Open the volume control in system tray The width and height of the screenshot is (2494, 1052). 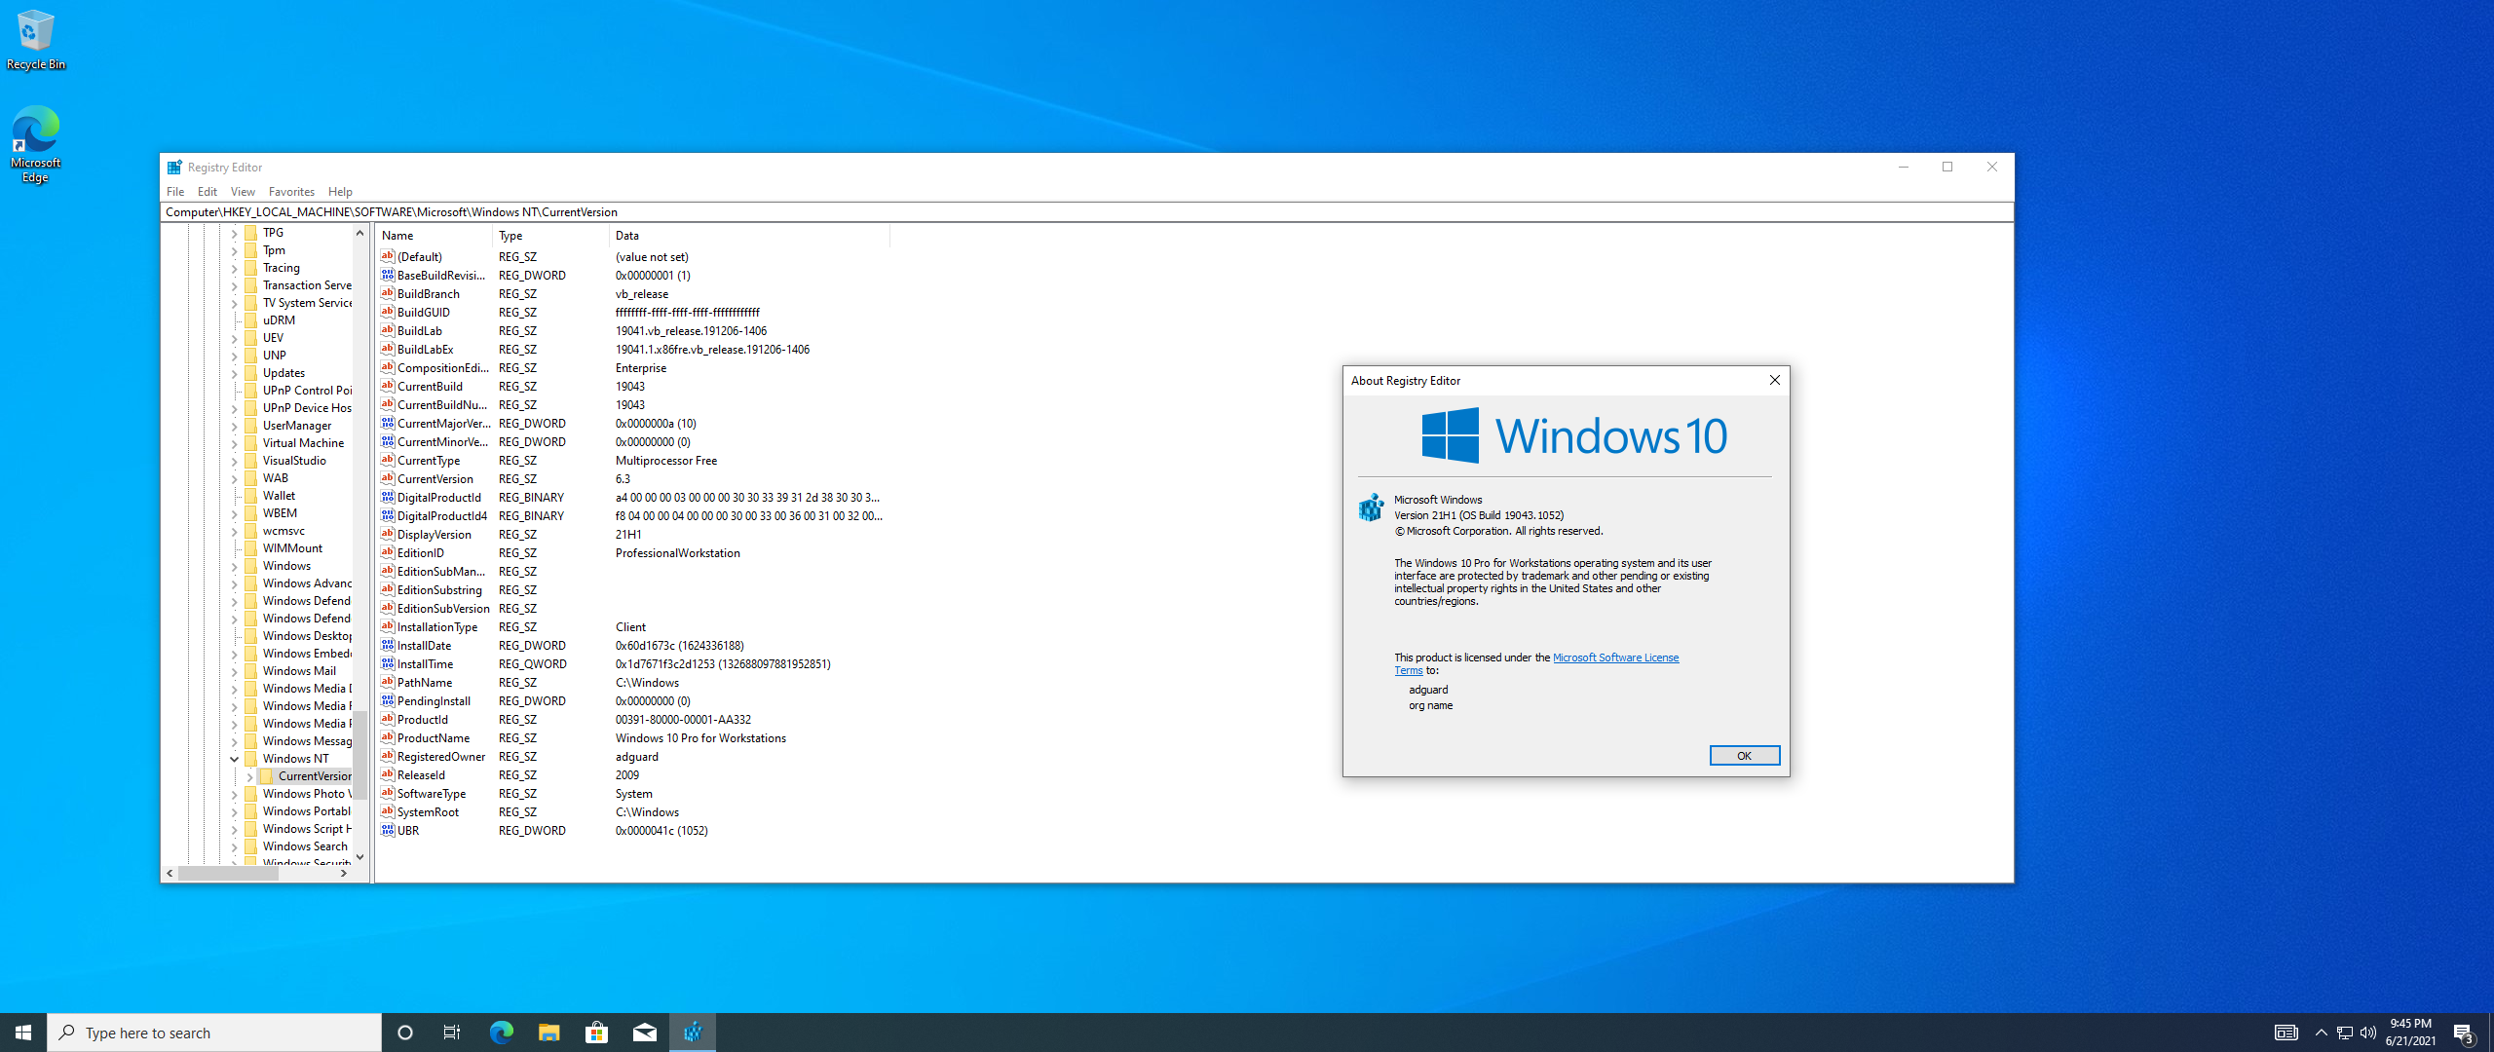[x=2368, y=1033]
